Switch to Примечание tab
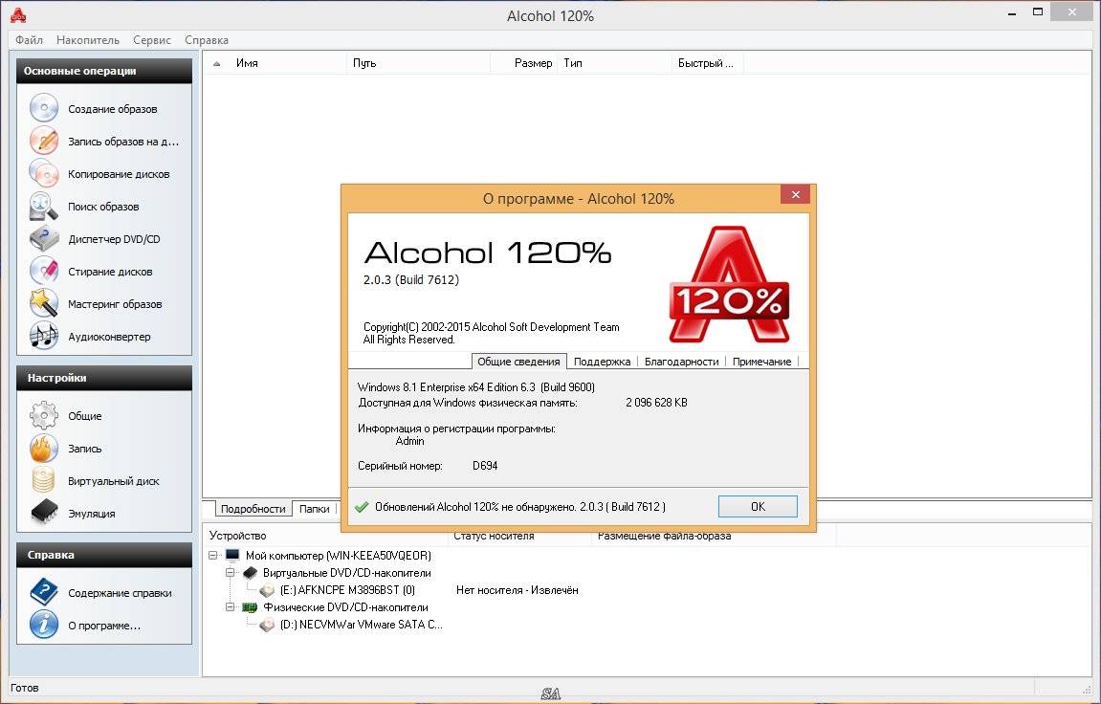 click(761, 362)
